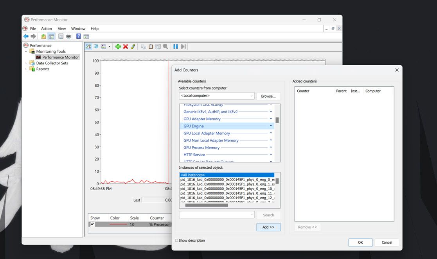This screenshot has width=437, height=259.
Task: Click the blue Back arrow in Performance Monitor
Action: 26,36
